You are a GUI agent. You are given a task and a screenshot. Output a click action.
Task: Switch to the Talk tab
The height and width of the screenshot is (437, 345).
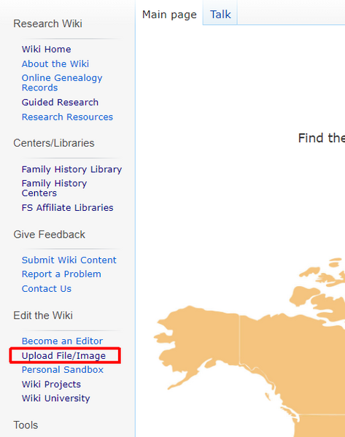click(x=220, y=14)
